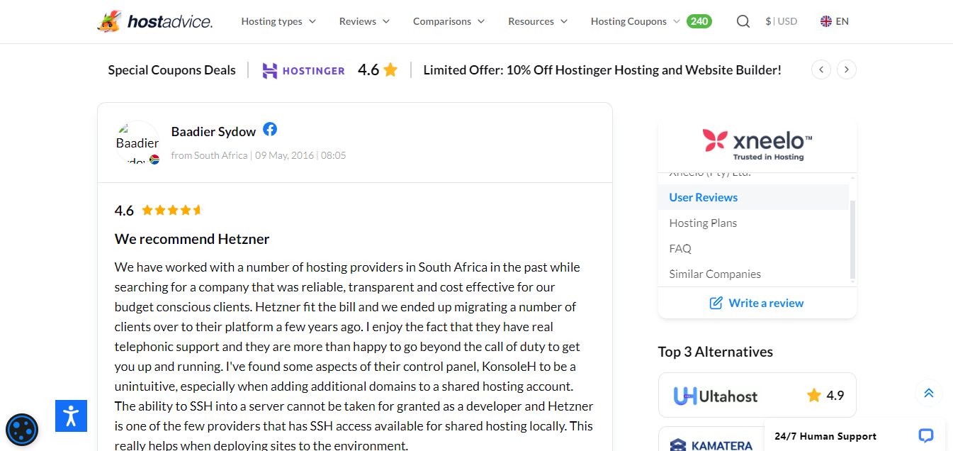The width and height of the screenshot is (953, 451).
Task: Click the 'Top 3 Alternatives' heading
Action: coord(716,352)
